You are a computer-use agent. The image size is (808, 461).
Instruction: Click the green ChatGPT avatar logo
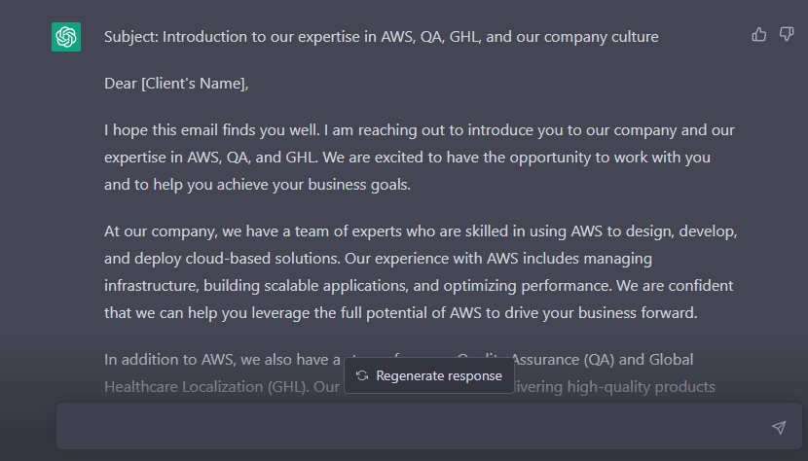[66, 37]
